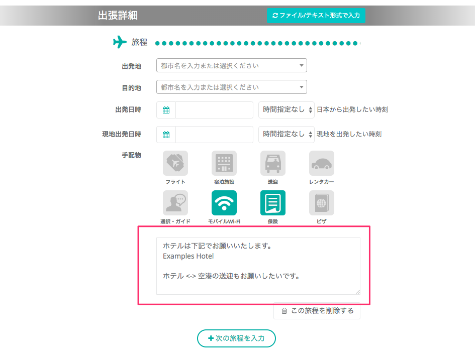Open the 出発日時 time selector dropdown
The height and width of the screenshot is (359, 475).
pos(286,109)
